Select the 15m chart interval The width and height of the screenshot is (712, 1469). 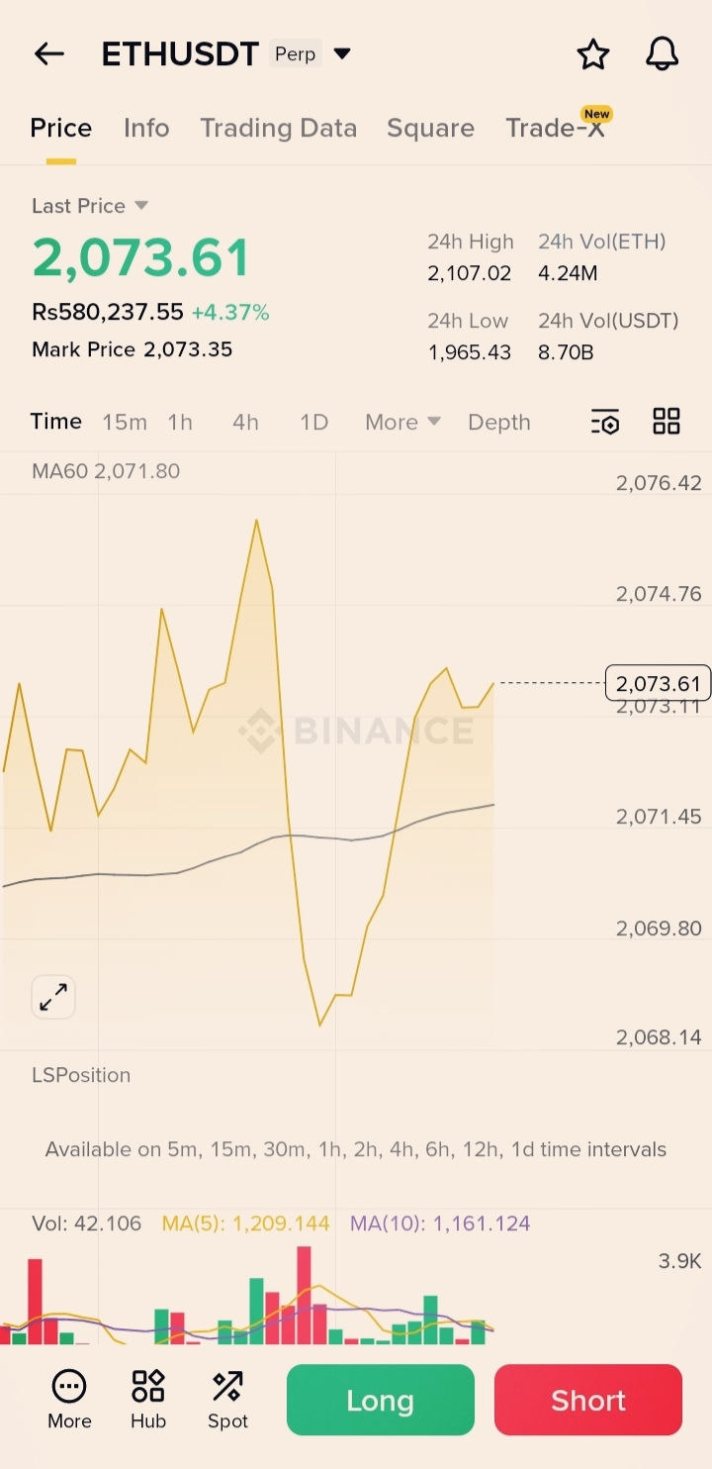[125, 423]
